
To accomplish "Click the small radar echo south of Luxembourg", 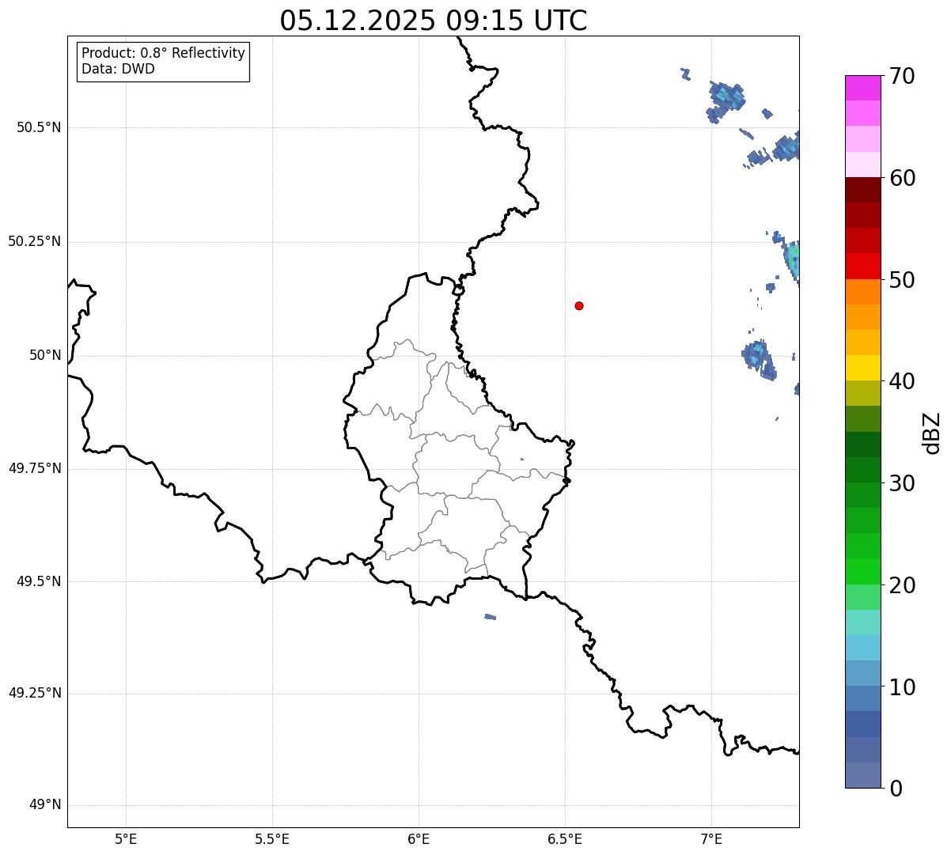I will pos(491,617).
